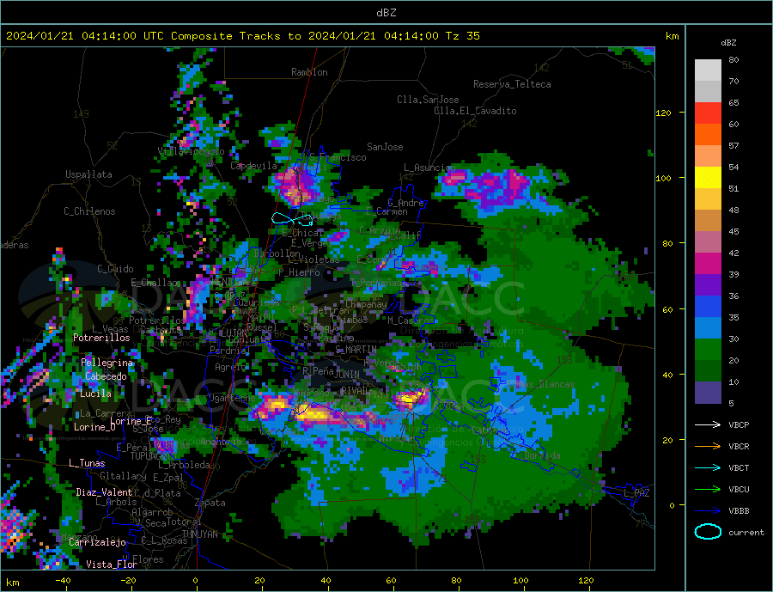
Task: Click the '120' tick on right km axis
Action: click(x=663, y=113)
